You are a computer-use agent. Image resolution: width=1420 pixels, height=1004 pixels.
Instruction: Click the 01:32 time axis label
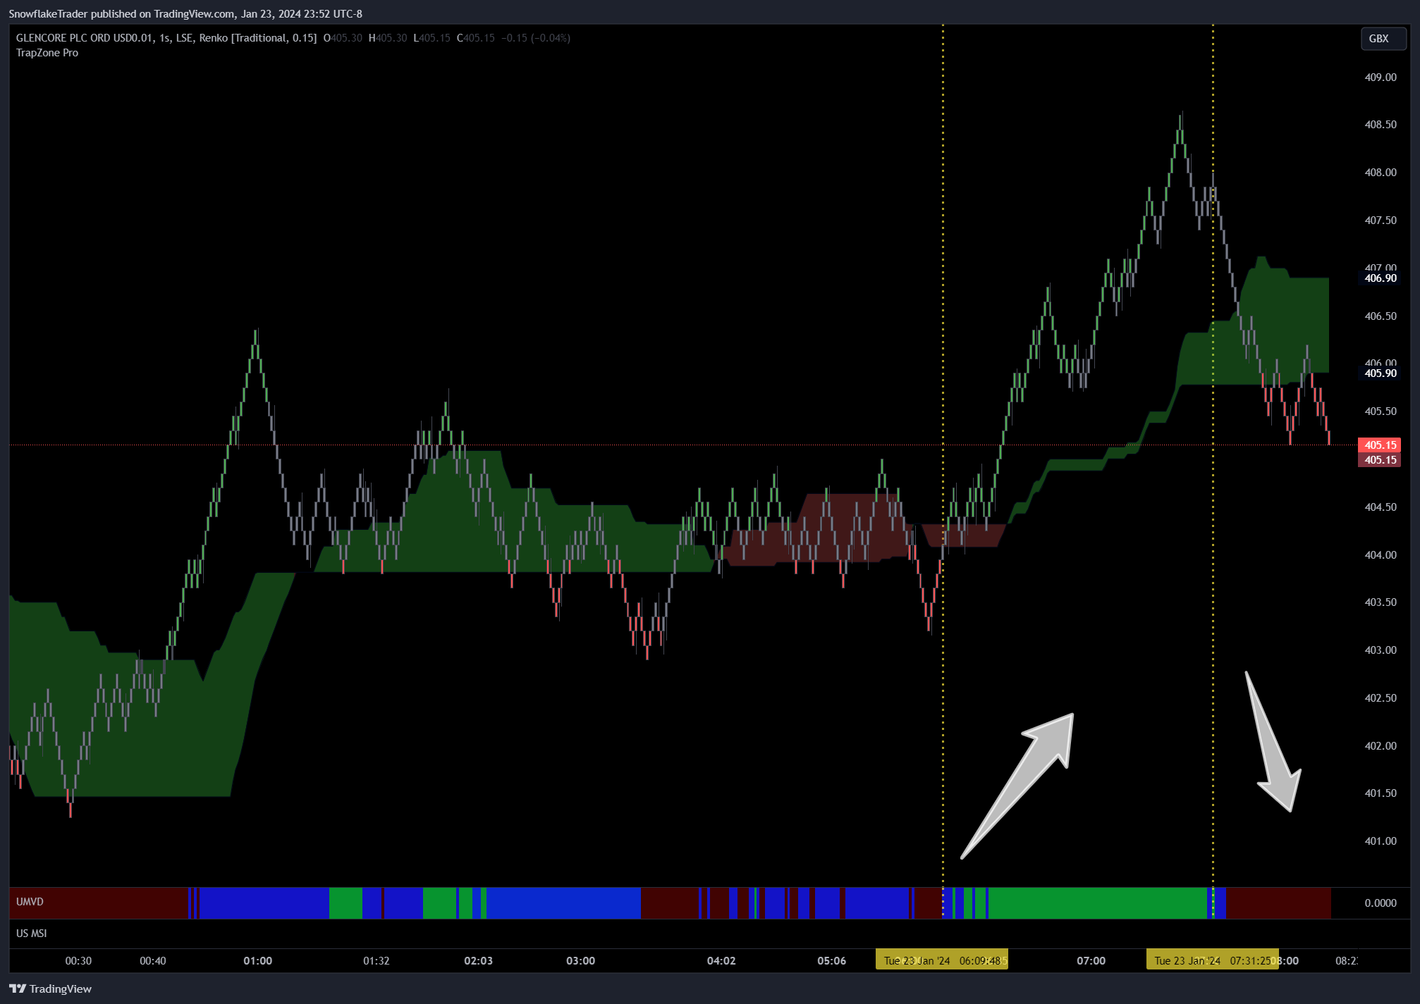[x=376, y=960]
